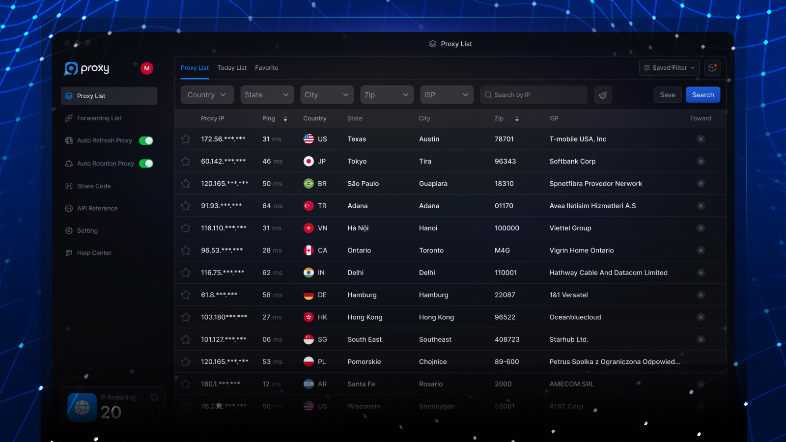This screenshot has width=786, height=442.
Task: Open the Saved Filter dropdown
Action: point(669,68)
